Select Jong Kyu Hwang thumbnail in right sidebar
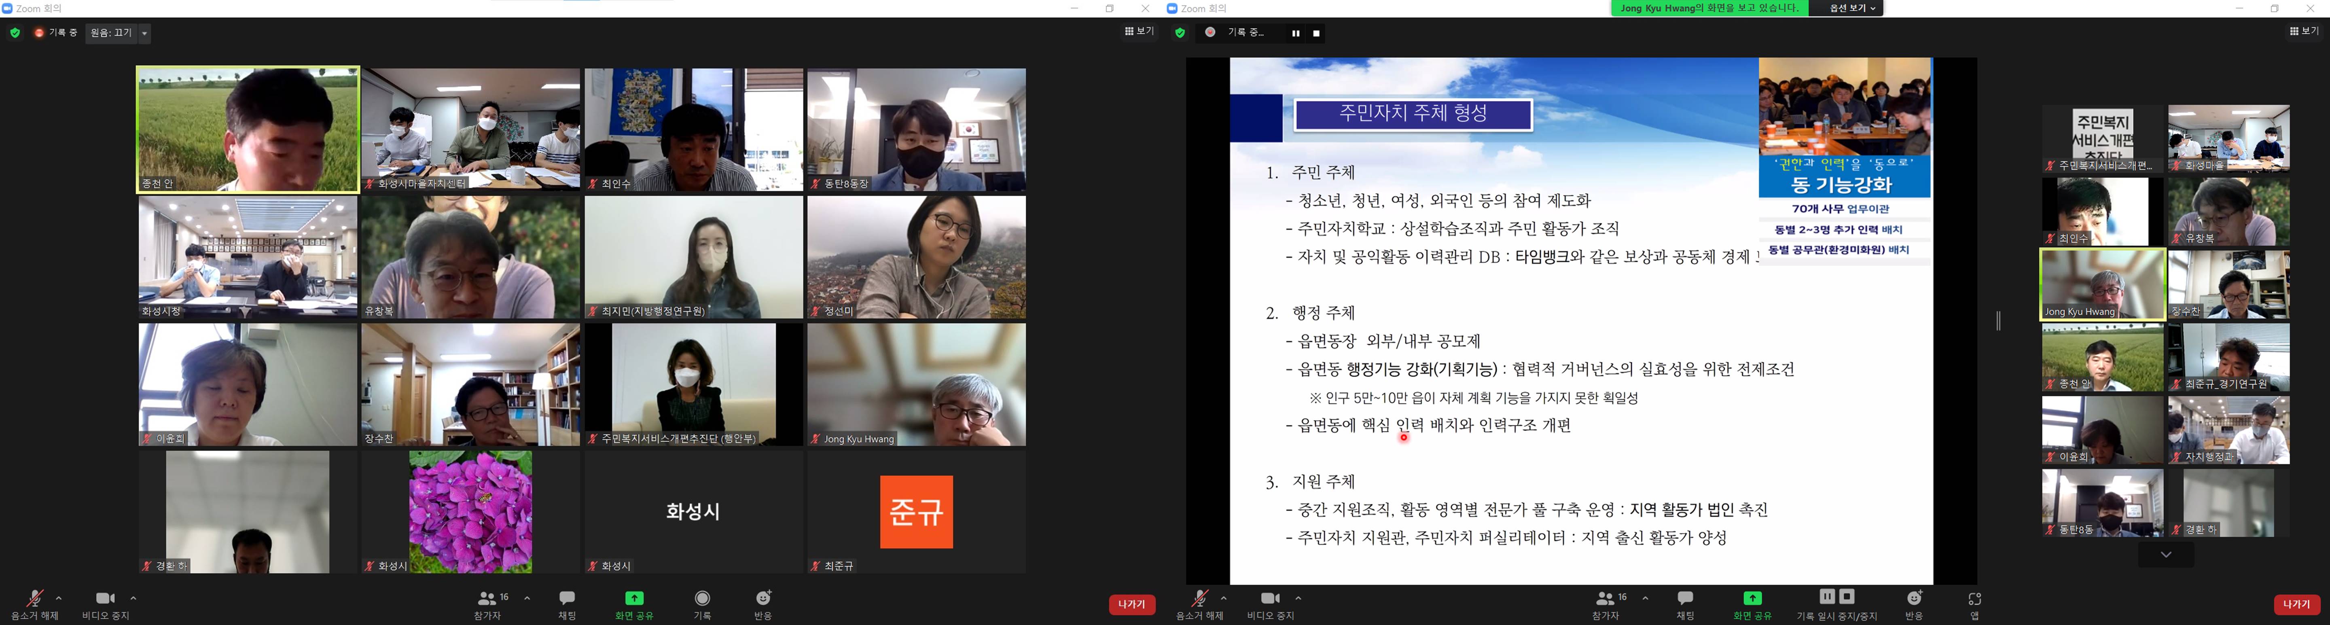 (2103, 285)
